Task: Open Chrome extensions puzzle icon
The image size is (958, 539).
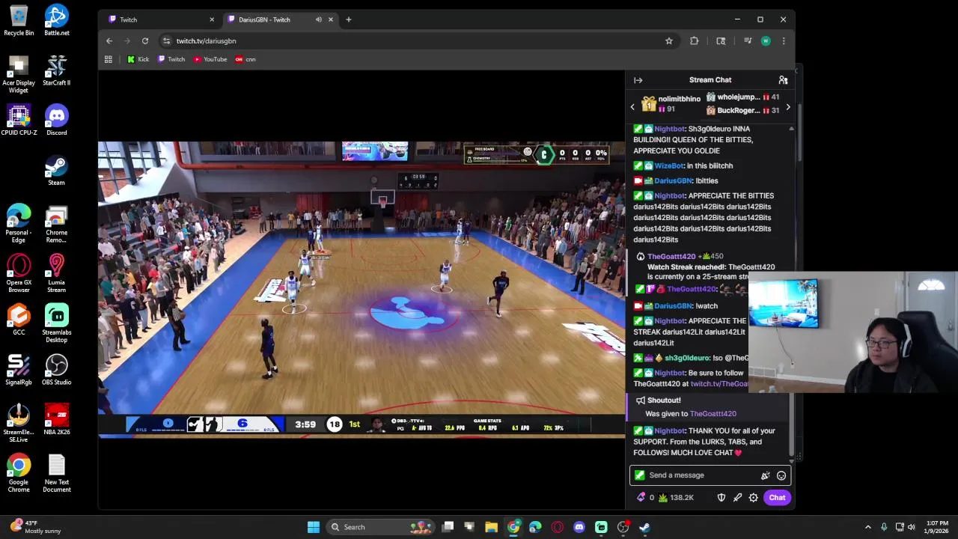Action: pyautogui.click(x=695, y=41)
